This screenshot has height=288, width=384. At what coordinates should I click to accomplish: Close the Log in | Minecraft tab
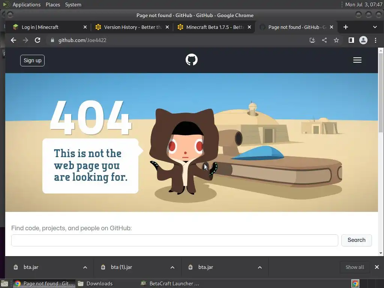click(x=85, y=27)
